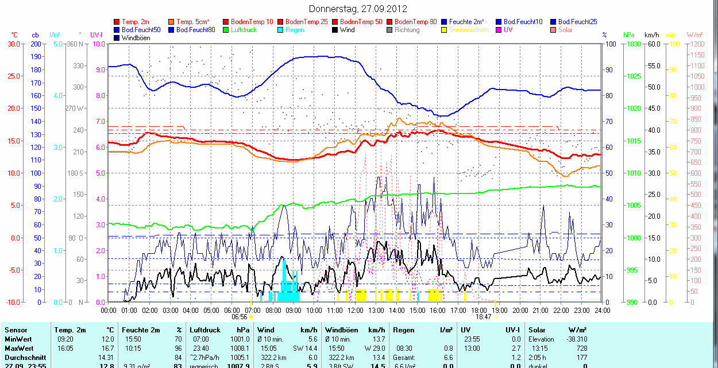The image size is (718, 368).
Task: Click the gray Richtung legend square
Action: click(390, 30)
